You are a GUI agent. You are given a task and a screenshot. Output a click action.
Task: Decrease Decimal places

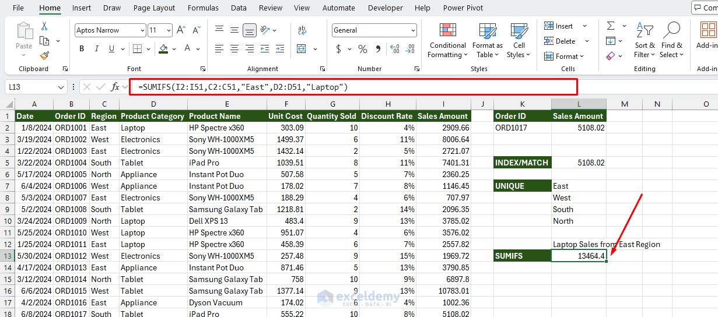[411, 49]
